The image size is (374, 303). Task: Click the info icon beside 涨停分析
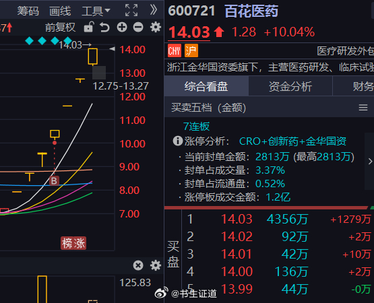tap(177, 141)
